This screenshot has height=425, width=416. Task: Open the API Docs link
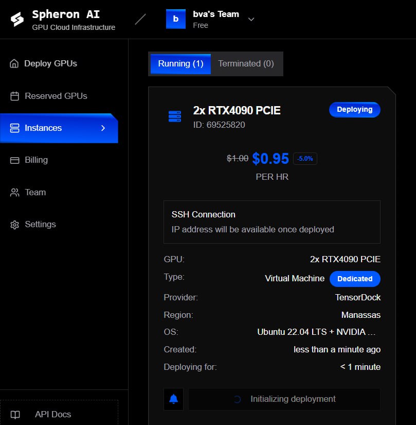[53, 415]
